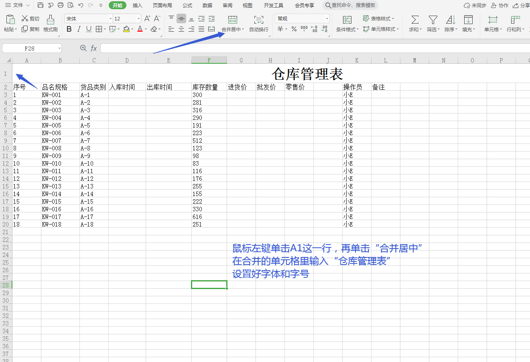Image resolution: width=530 pixels, height=362 pixels.
Task: Decrease decimal places
Action: click(x=324, y=29)
